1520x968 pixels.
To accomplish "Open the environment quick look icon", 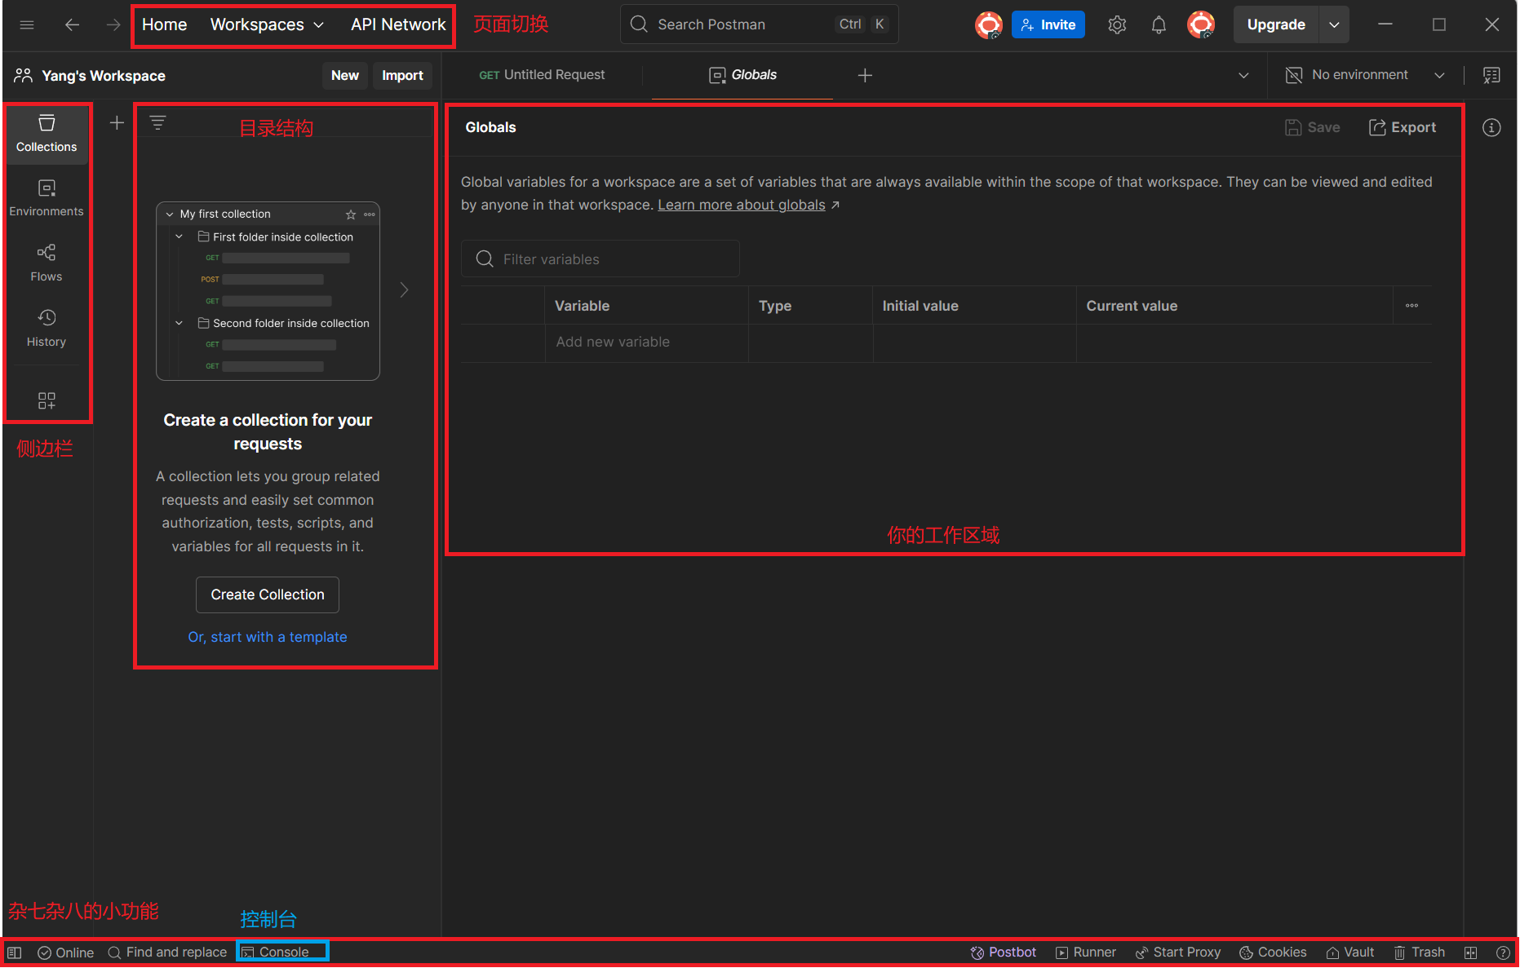I will (x=1491, y=75).
